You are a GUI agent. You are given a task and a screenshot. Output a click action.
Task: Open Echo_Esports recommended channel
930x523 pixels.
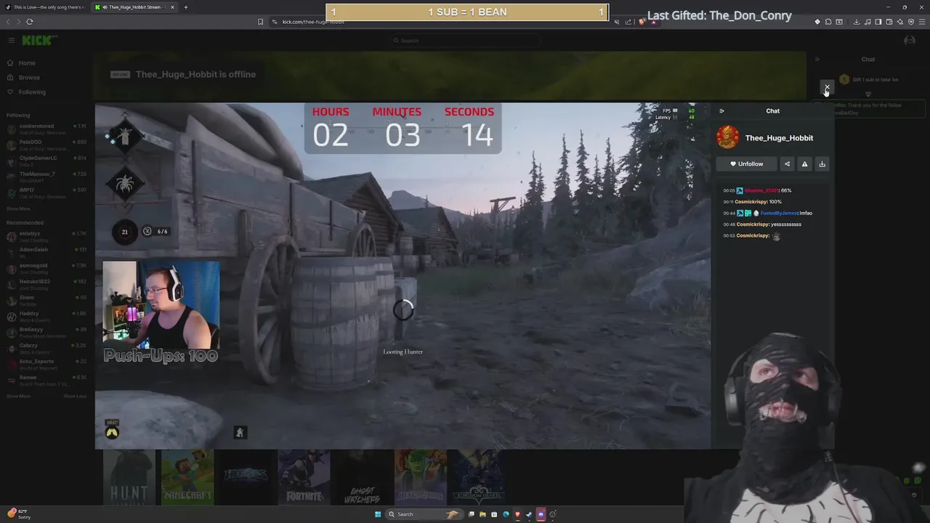[46, 364]
